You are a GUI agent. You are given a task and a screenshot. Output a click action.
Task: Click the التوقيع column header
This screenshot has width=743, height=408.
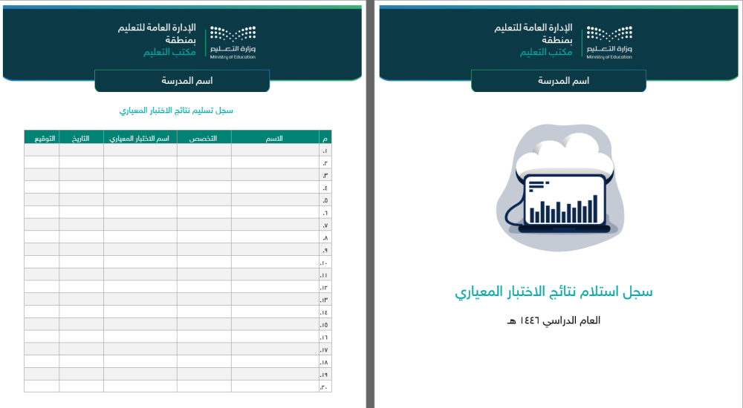(42, 138)
